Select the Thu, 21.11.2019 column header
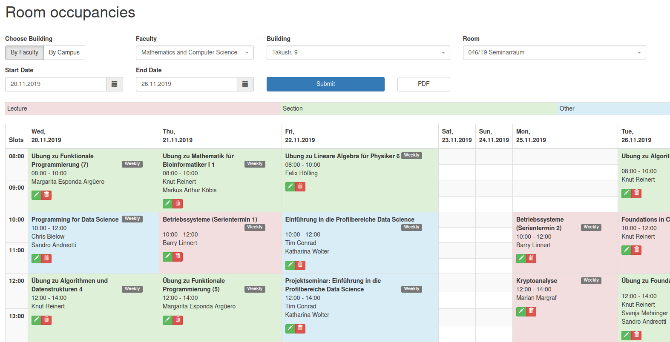Image resolution: width=670 pixels, height=342 pixels. pyautogui.click(x=220, y=136)
